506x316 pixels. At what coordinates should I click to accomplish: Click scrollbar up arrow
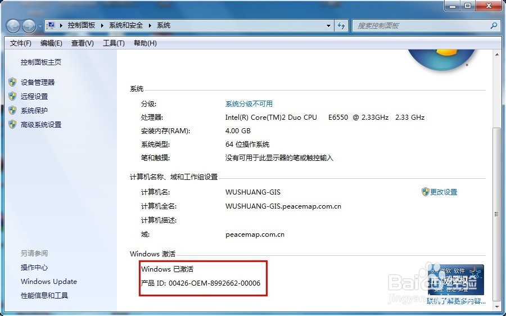[496, 55]
